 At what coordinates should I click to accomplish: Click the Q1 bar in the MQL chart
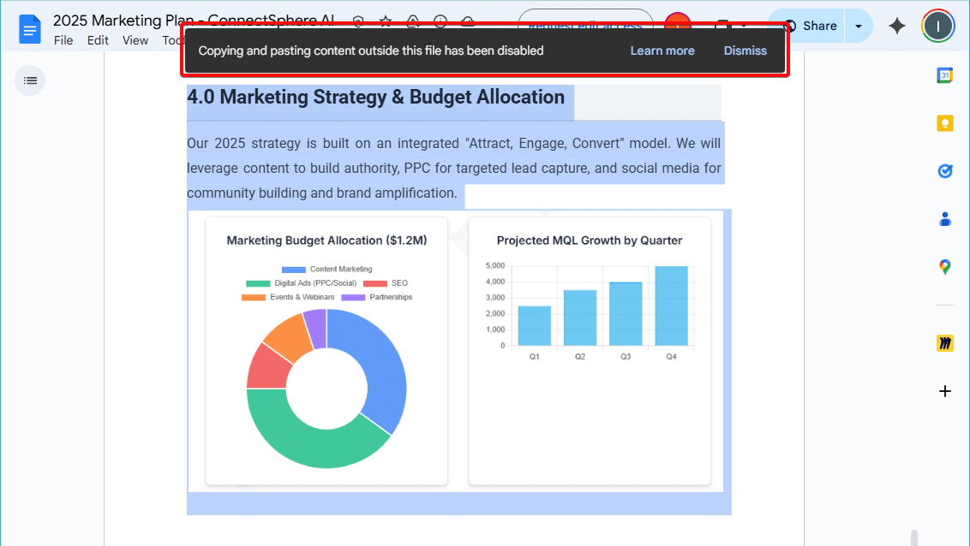[x=535, y=325]
